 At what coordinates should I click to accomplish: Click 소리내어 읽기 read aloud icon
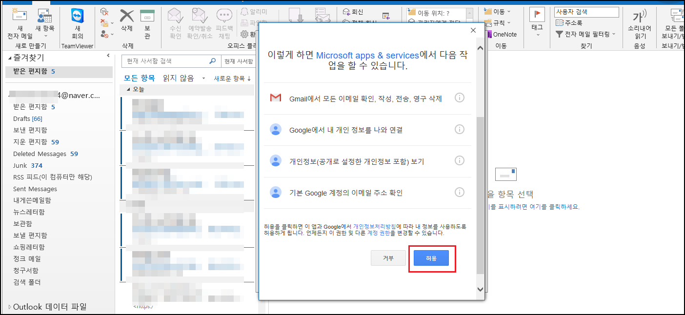(x=639, y=23)
